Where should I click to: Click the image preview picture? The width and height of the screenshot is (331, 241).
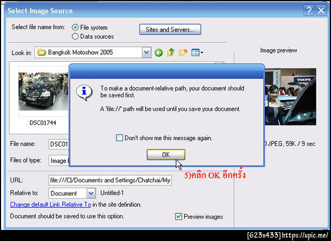(290, 97)
